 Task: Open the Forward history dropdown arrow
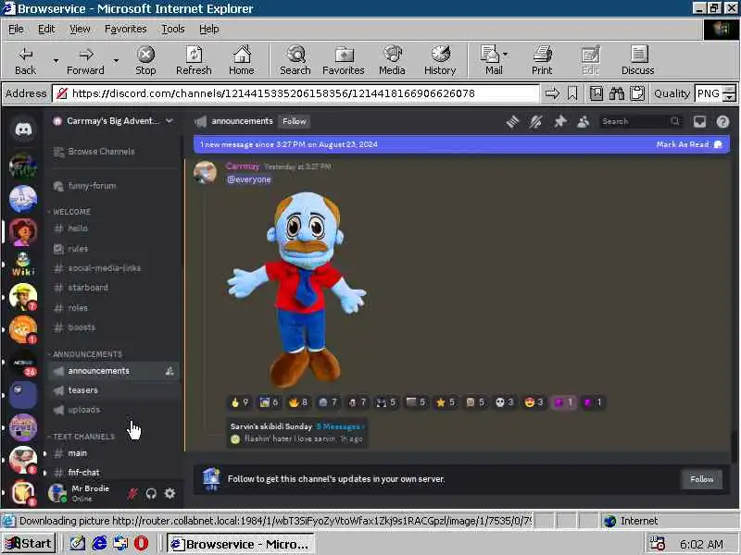point(116,60)
